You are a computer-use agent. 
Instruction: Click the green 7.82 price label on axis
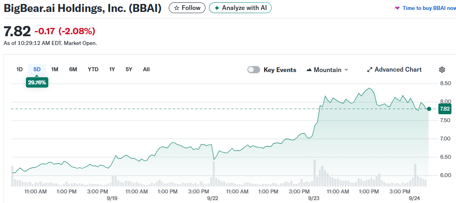point(445,109)
